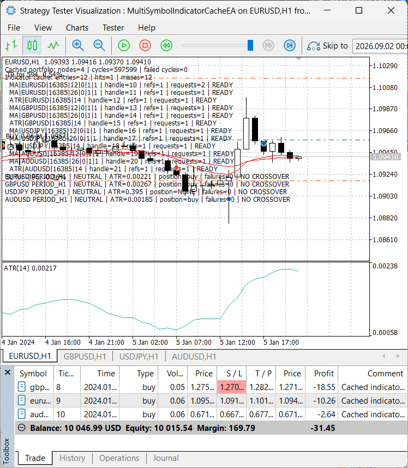Open the Charts menu
408x468 pixels.
pos(77,28)
